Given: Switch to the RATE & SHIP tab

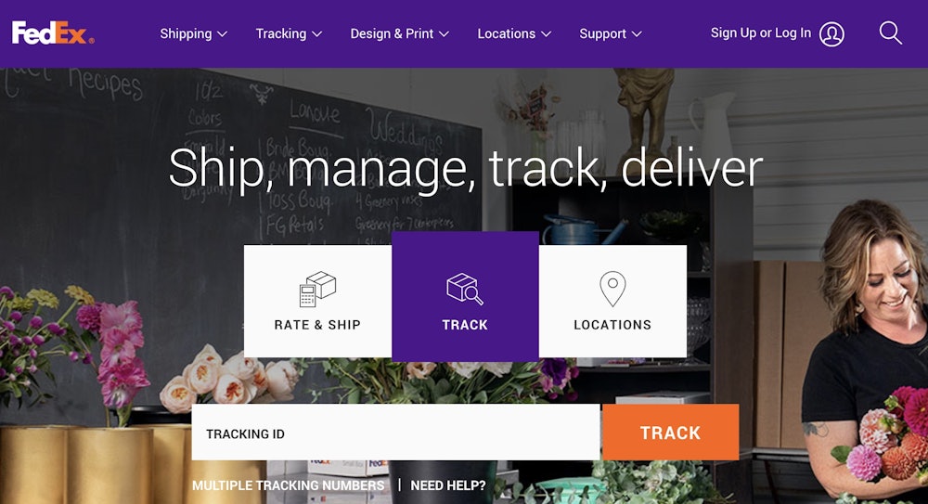Looking at the screenshot, I should 317,301.
